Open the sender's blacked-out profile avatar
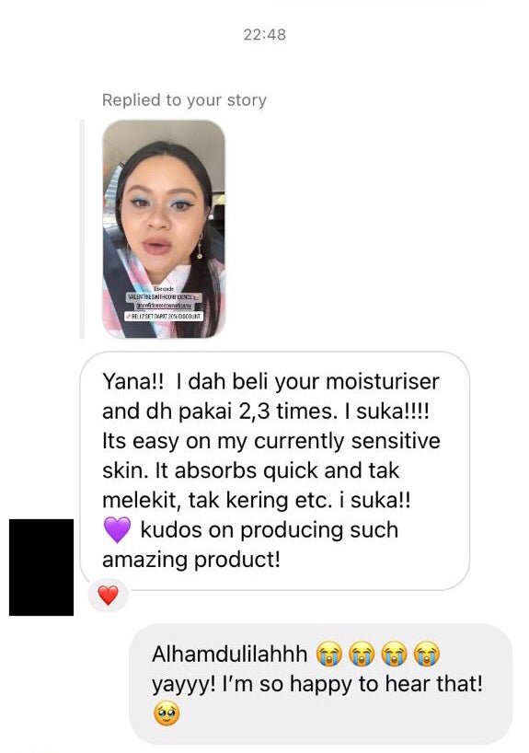This screenshot has width=529, height=753. (x=41, y=567)
